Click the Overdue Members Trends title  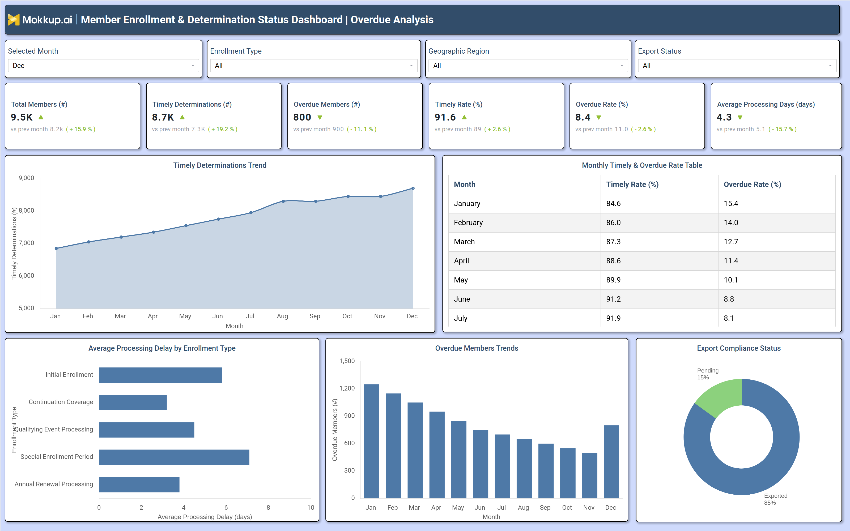477,348
